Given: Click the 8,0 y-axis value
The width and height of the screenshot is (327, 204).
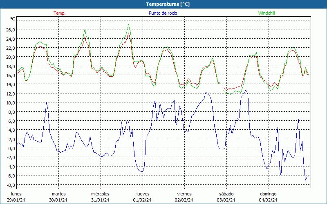Looking at the screenshot, I should pos(11,112).
